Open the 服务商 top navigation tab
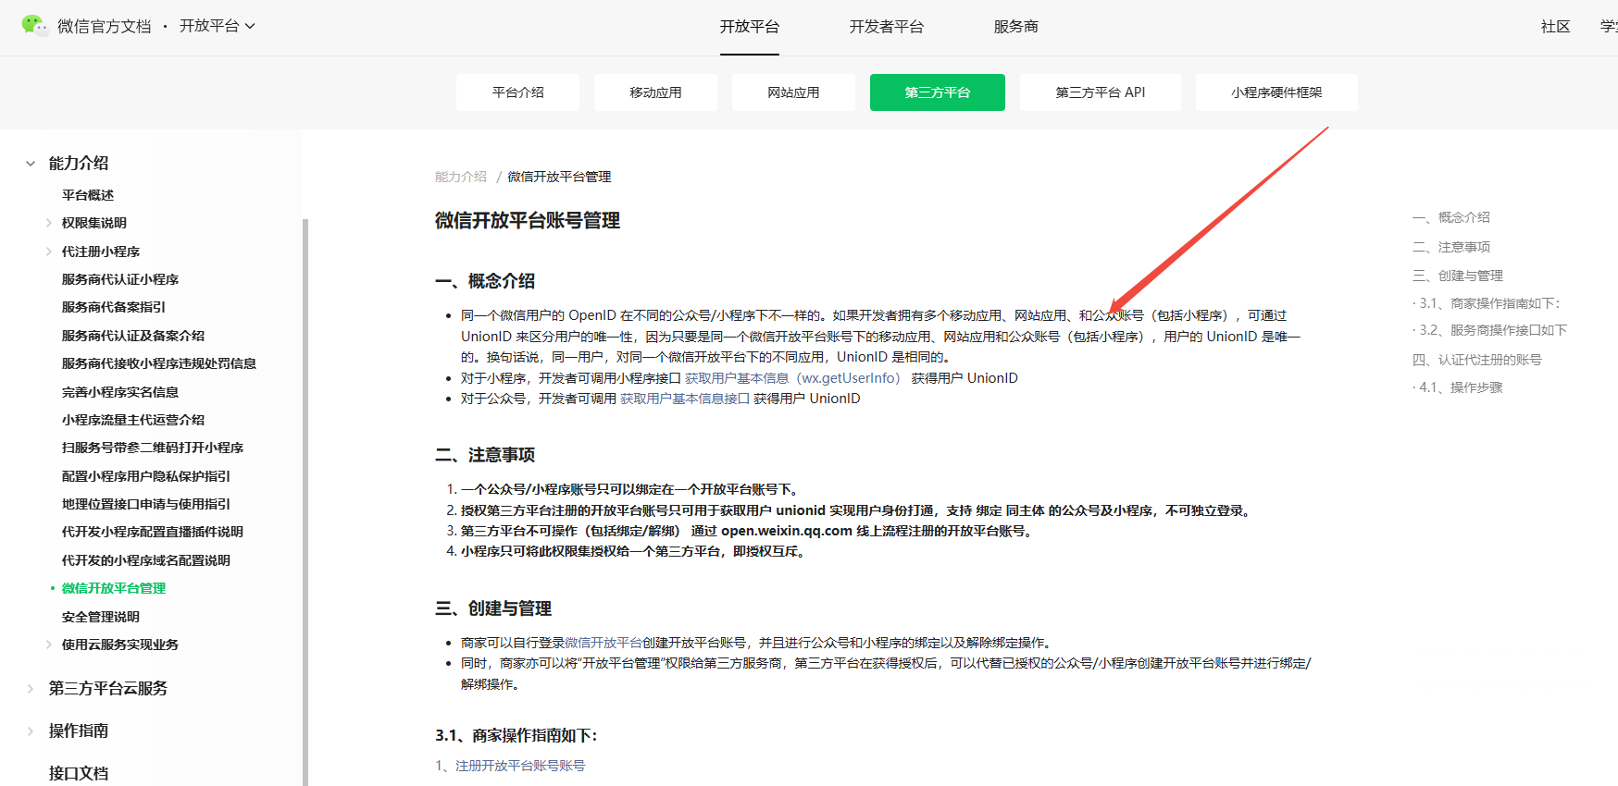The image size is (1618, 786). pyautogui.click(x=1016, y=27)
